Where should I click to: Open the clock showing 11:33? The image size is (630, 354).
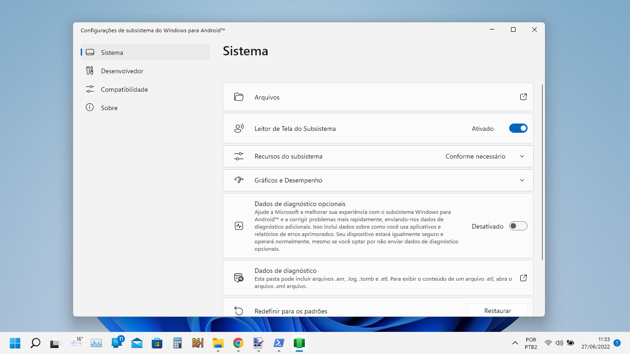[x=595, y=343]
